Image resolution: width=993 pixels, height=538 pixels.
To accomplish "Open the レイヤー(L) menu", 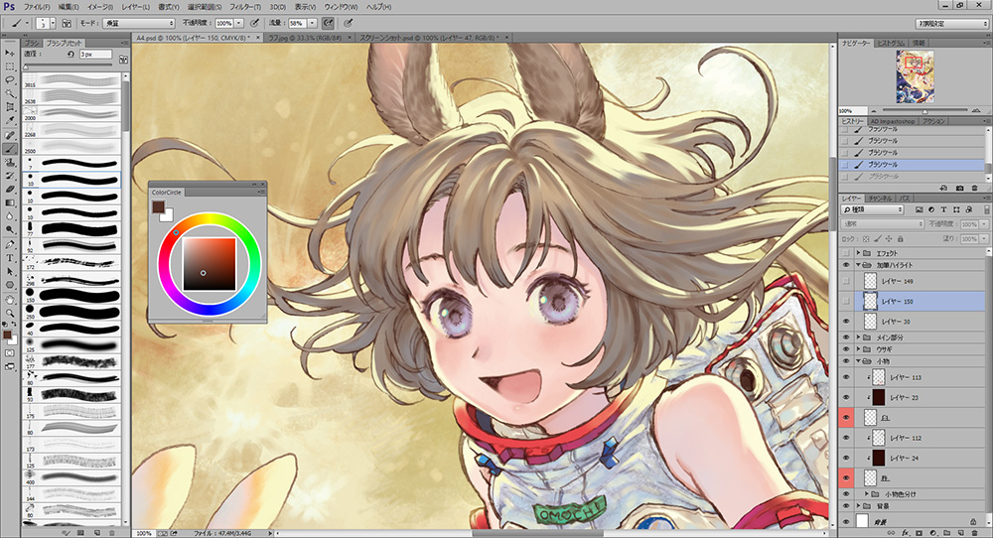I will pyautogui.click(x=135, y=7).
